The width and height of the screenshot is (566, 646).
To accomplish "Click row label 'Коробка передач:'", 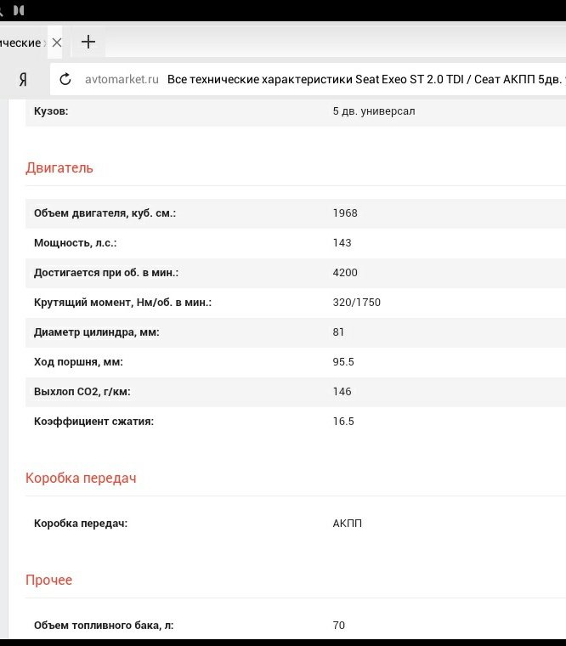I will (x=81, y=524).
